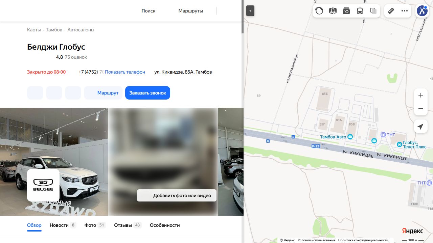Screen dimensions: 433x243
Task: Click the Яндекс logo on the map
Action: click(413, 231)
